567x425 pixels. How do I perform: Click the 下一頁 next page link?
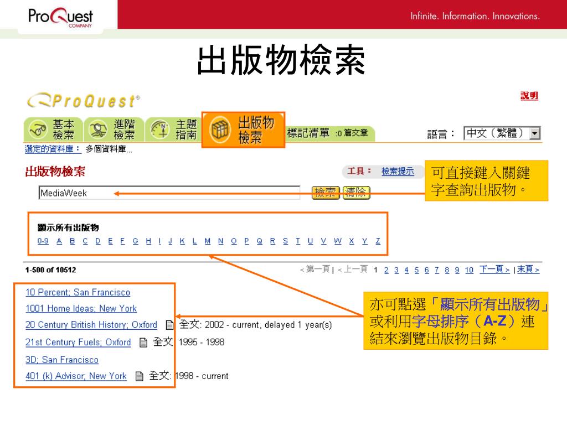coord(494,269)
